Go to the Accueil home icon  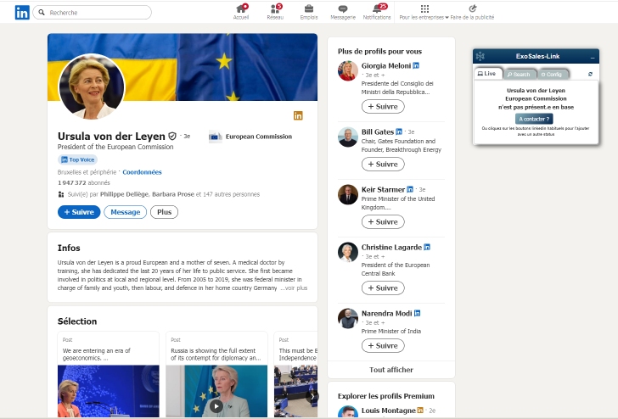pyautogui.click(x=241, y=9)
